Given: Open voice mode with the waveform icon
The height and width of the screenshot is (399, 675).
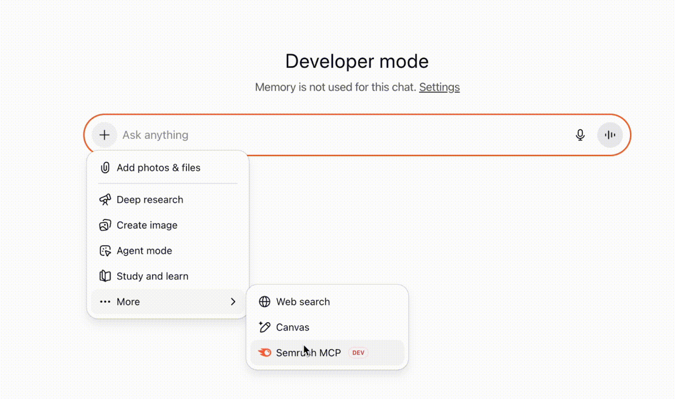Looking at the screenshot, I should click(610, 135).
